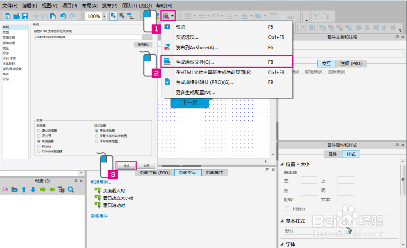Click the Bring to front icon
The height and width of the screenshot is (248, 407).
click(322, 28)
